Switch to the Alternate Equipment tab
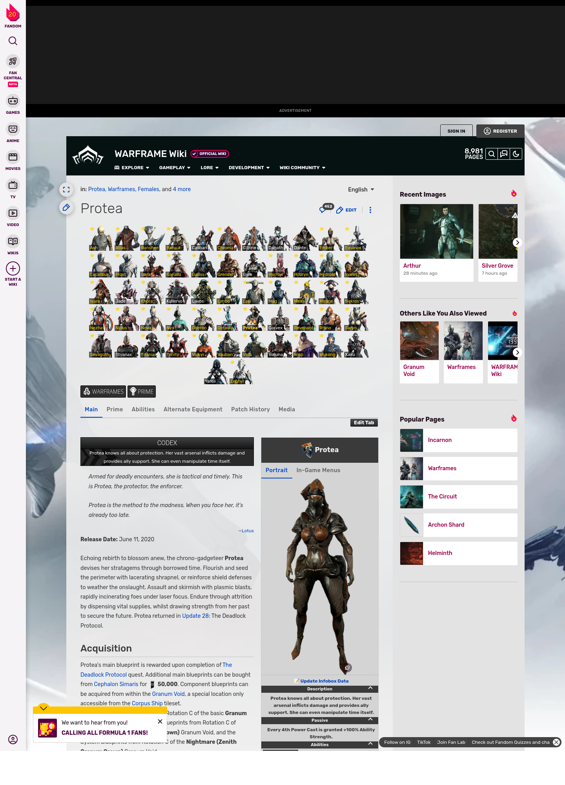This screenshot has height=785, width=565. pos(193,409)
